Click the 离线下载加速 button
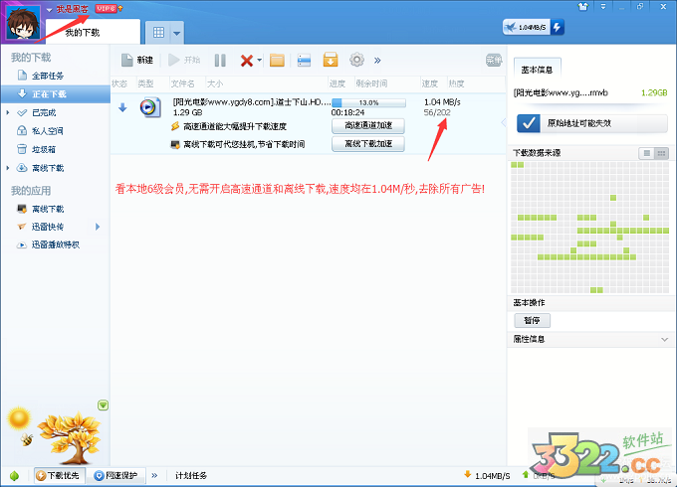The width and height of the screenshot is (677, 487). 367,143
